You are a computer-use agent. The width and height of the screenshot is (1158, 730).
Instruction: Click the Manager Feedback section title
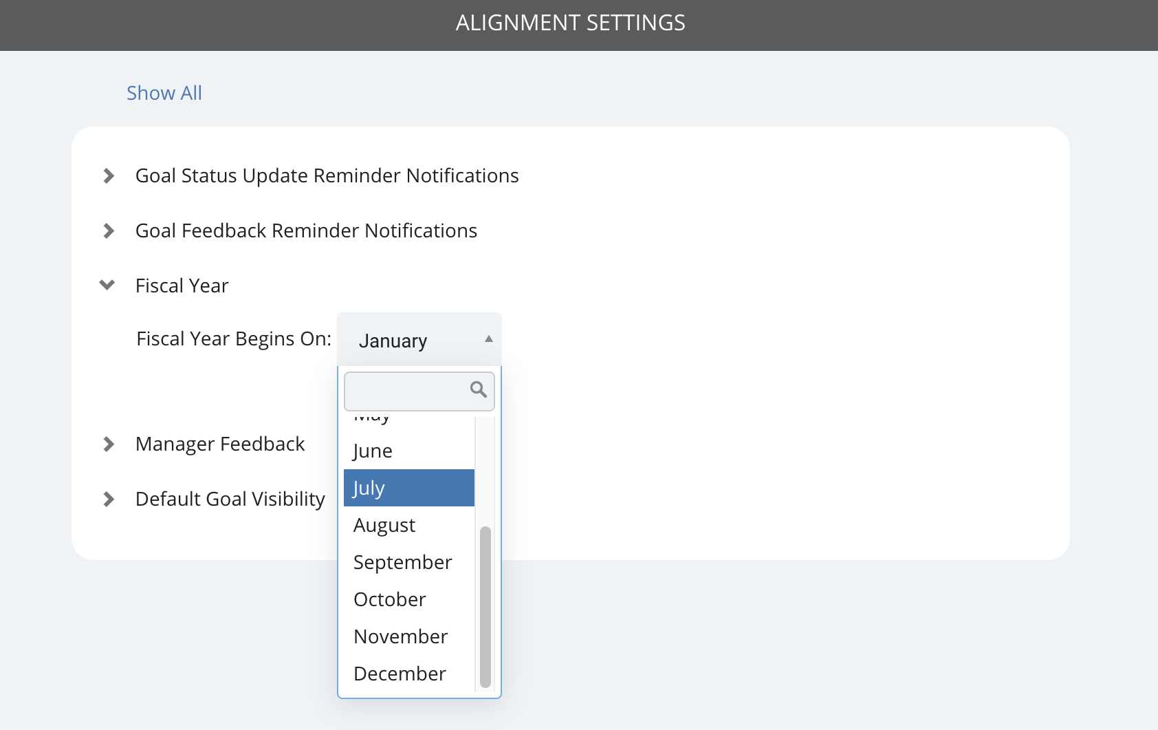[220, 444]
